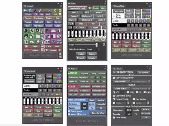
Task: Open the Batch Sharpening panel flyout menu
Action: coord(150,69)
